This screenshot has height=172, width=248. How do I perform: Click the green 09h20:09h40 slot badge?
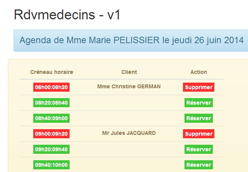point(51,149)
